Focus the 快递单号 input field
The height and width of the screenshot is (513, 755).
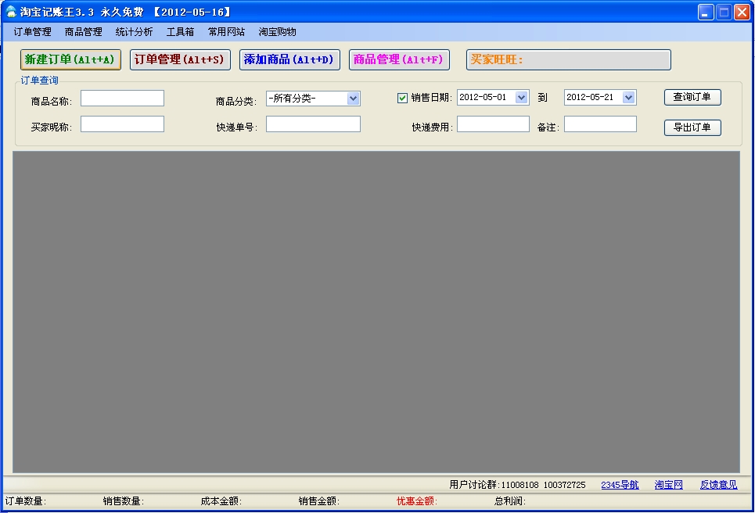click(313, 124)
